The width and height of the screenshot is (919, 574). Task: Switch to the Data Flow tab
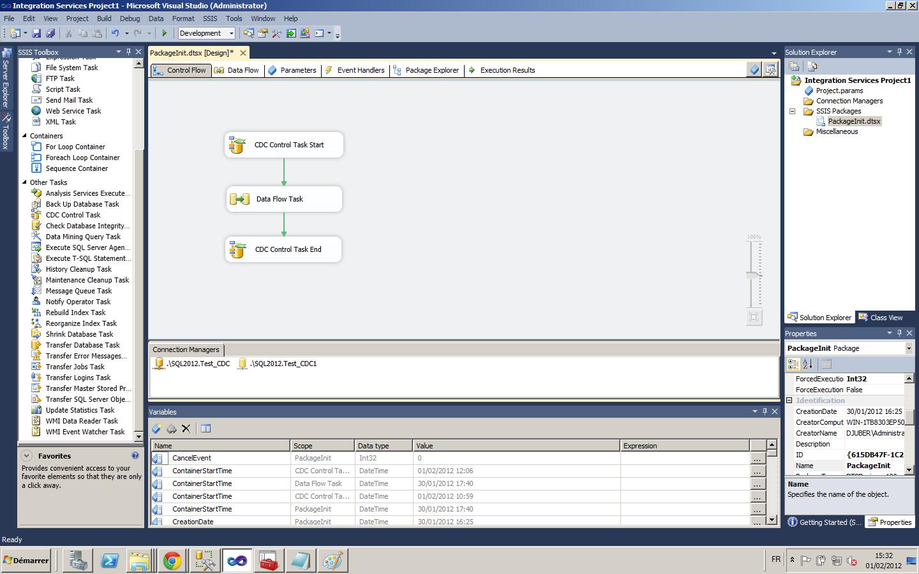[237, 70]
